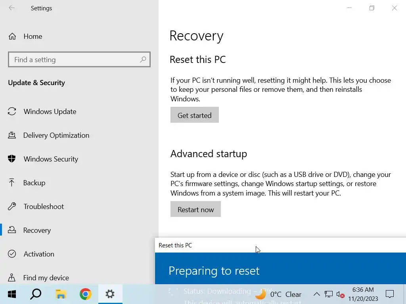Click the Advanced startup heading
This screenshot has width=406, height=304.
click(209, 154)
